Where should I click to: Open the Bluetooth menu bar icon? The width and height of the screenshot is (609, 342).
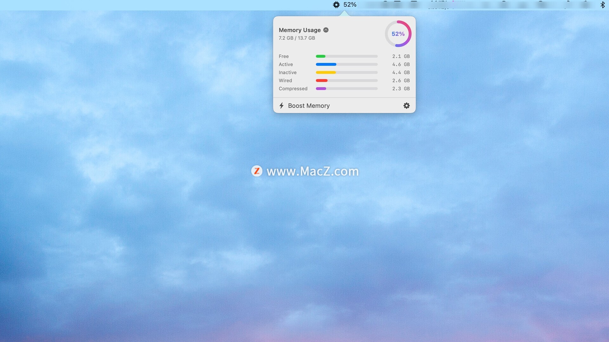602,5
